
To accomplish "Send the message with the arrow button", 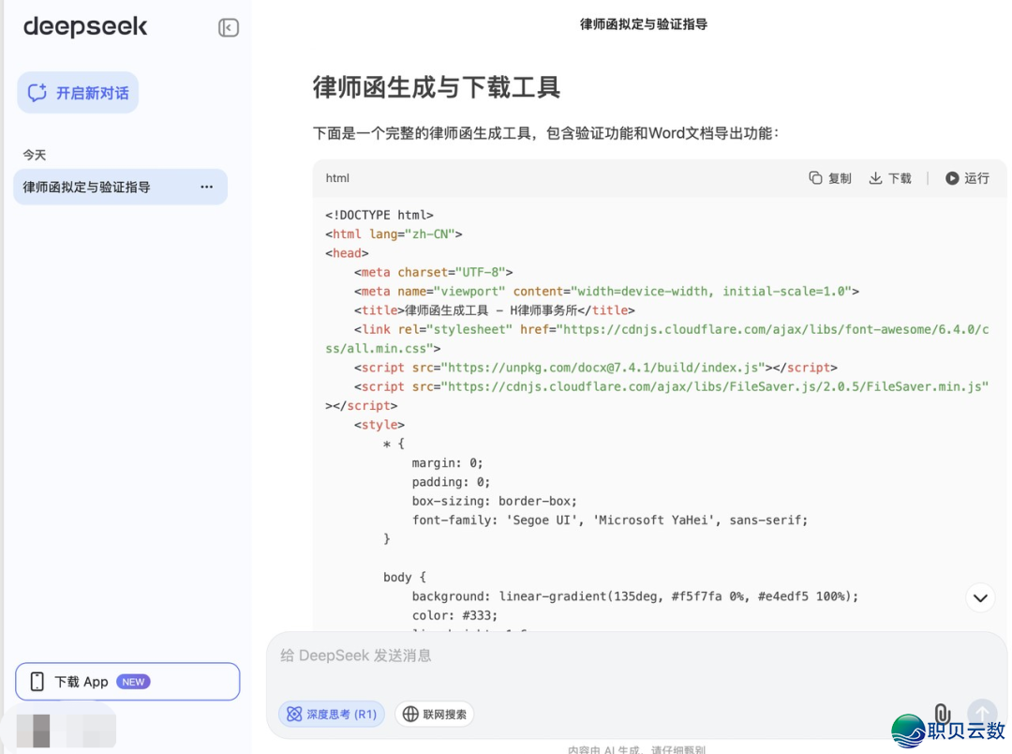I will [982, 714].
